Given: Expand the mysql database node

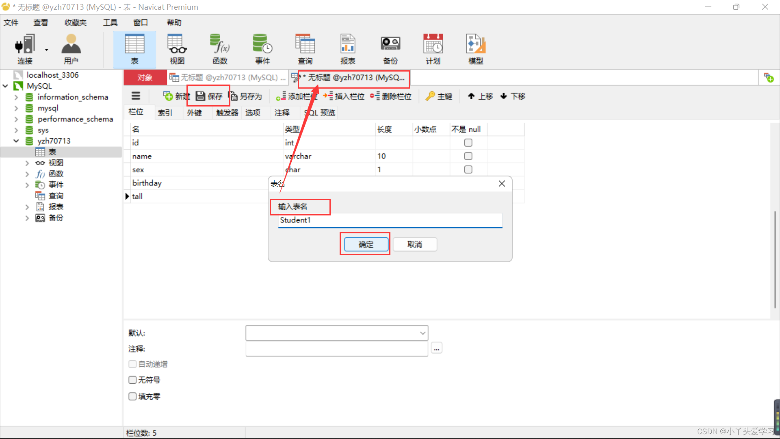Looking at the screenshot, I should tap(16, 108).
